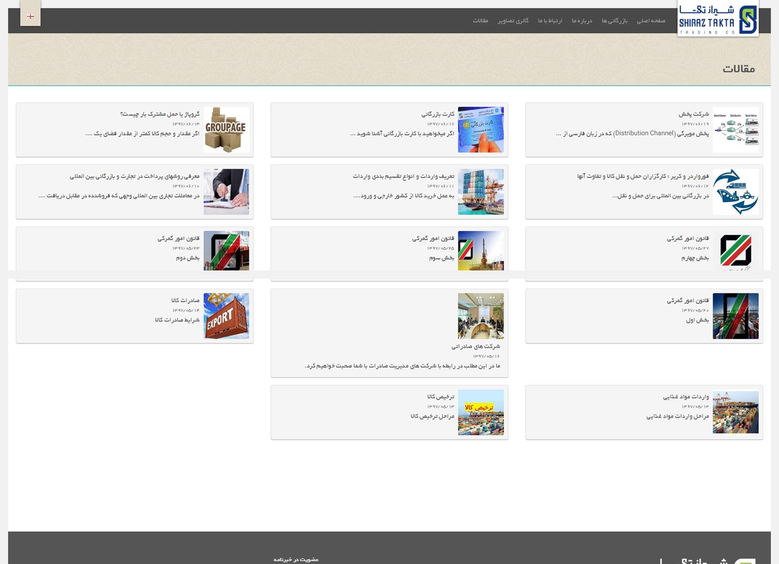Screen dimensions: 779x564
Task: Click the flag language switcher icon
Action: click(30, 16)
